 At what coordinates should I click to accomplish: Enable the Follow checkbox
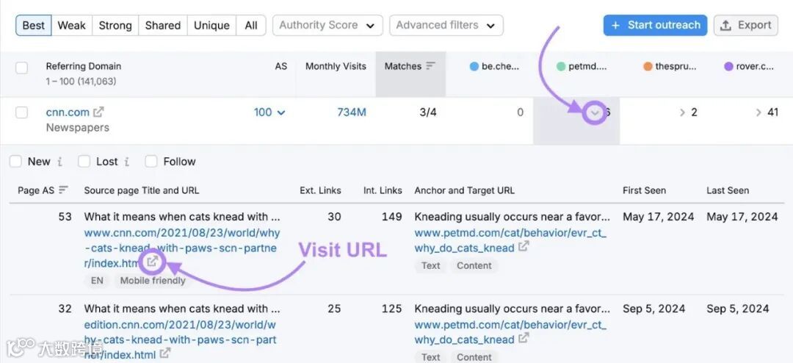[151, 162]
